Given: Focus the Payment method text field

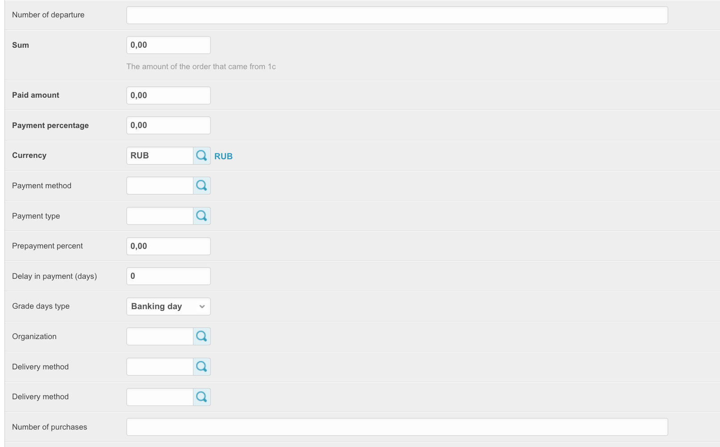Looking at the screenshot, I should click(x=159, y=186).
